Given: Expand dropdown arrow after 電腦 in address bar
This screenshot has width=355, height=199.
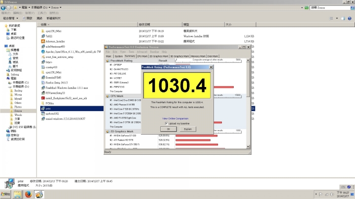Looking at the screenshot, I should pyautogui.click(x=29, y=8).
